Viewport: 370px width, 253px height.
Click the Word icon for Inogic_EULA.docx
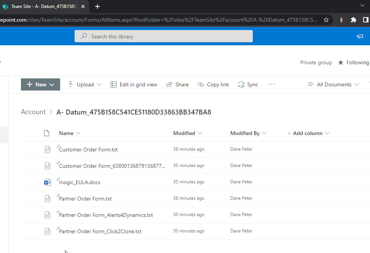pyautogui.click(x=48, y=182)
